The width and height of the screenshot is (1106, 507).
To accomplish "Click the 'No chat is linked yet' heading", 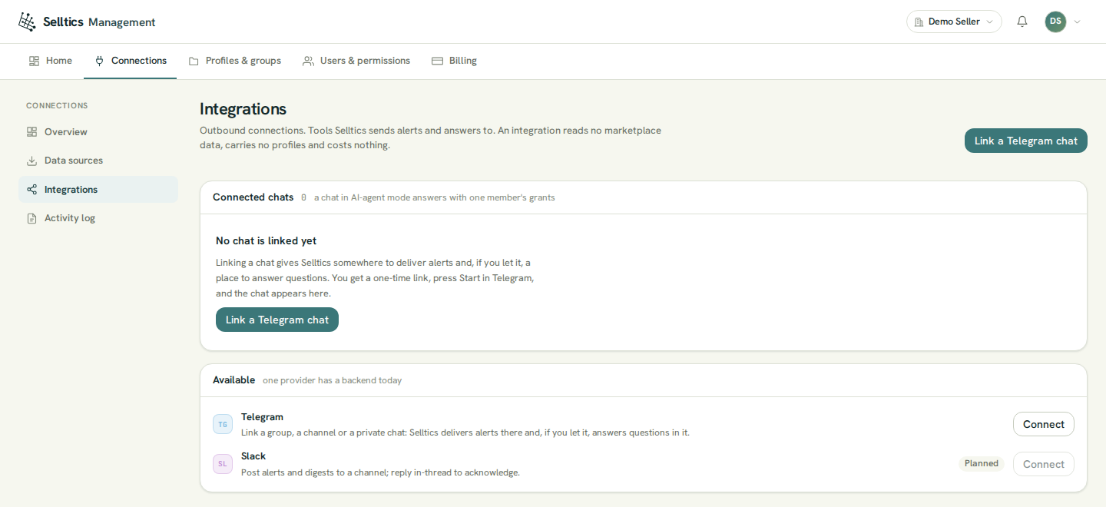I will point(267,240).
